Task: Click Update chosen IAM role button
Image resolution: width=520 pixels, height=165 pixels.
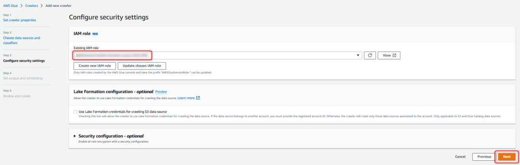Action: (142, 66)
